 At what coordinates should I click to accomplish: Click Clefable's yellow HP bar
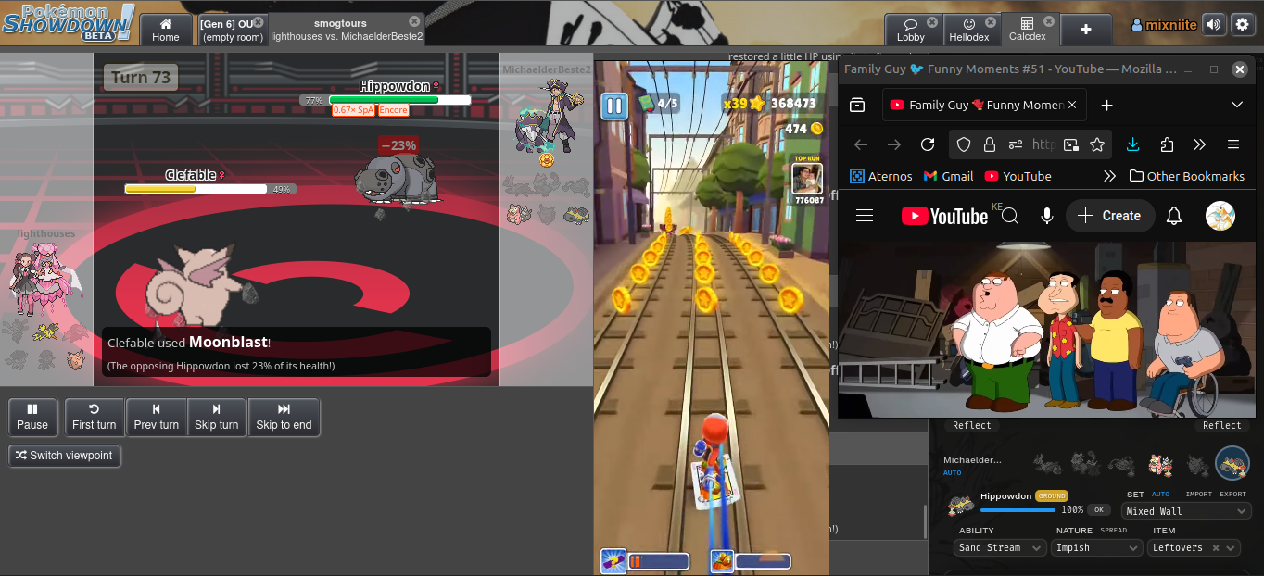point(196,189)
